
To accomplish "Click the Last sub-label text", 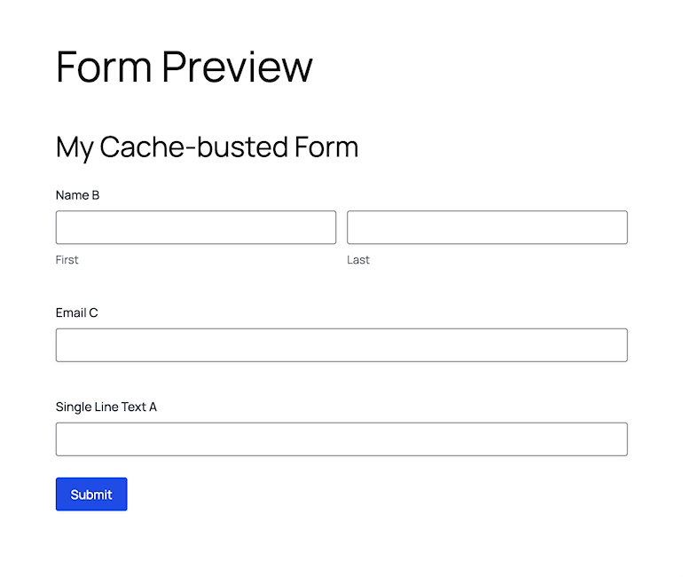I will [x=358, y=260].
